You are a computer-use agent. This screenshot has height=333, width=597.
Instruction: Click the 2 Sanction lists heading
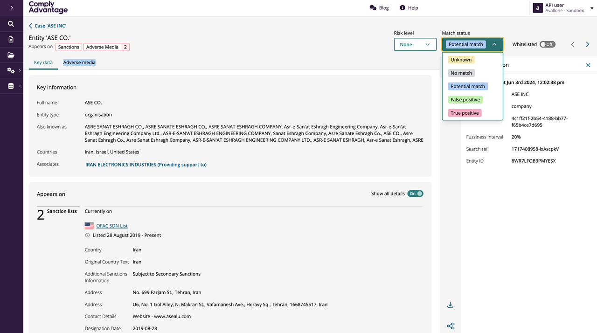(57, 214)
